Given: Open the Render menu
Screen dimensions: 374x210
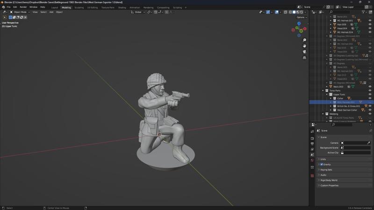Looking at the screenshot, I should [x=23, y=7].
